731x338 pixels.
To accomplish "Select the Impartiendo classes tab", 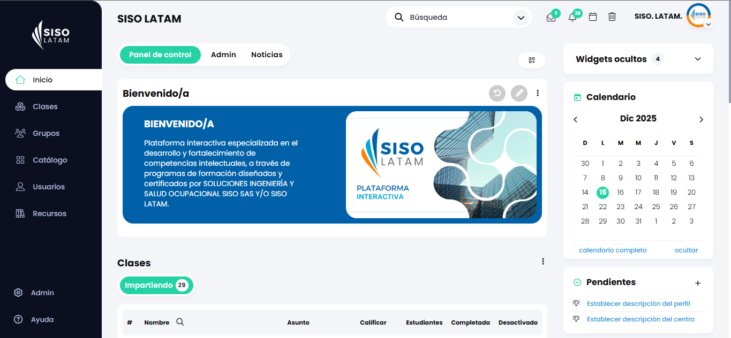I will click(x=156, y=285).
